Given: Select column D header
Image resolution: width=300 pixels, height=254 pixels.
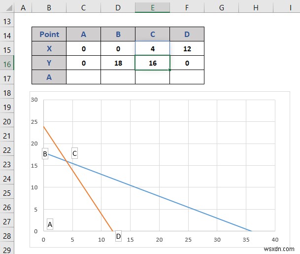Looking at the screenshot, I should coord(118,8).
